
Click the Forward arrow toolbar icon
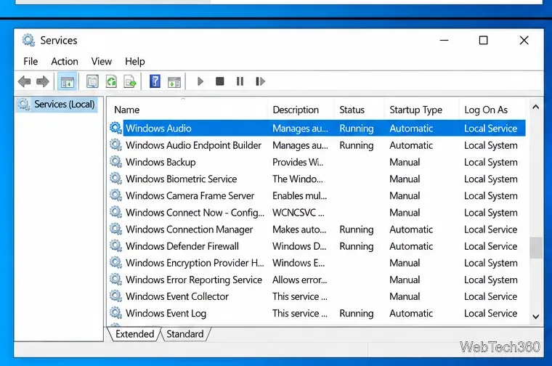[43, 81]
